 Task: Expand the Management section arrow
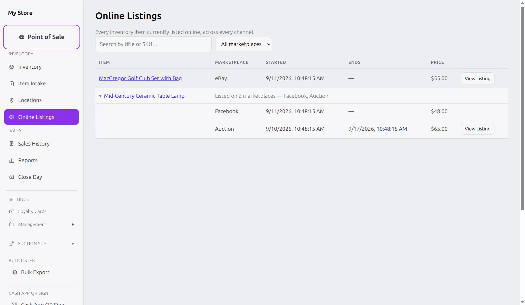pyautogui.click(x=73, y=225)
